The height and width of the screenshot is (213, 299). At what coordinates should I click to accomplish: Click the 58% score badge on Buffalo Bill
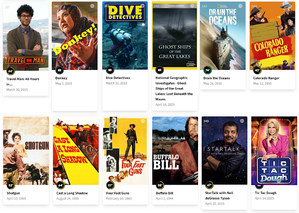pos(160,185)
